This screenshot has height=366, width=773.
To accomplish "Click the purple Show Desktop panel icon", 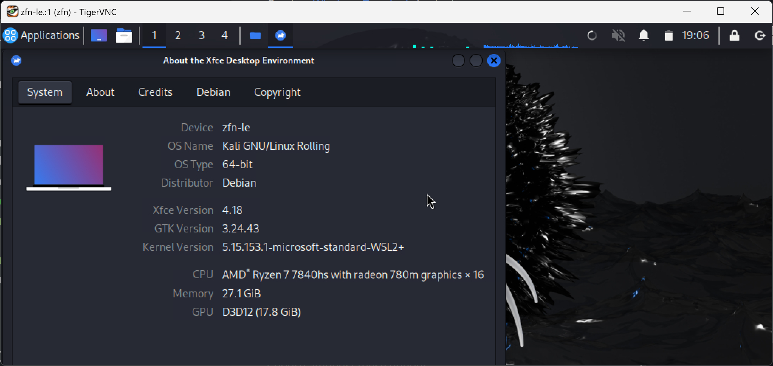I will click(x=99, y=35).
